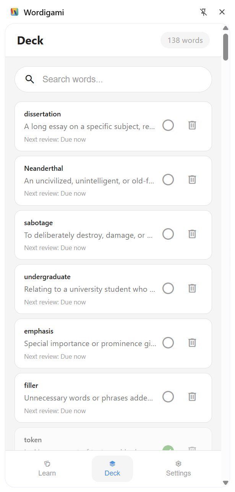Image resolution: width=235 pixels, height=492 pixels.
Task: Click the search magnifier icon
Action: click(30, 79)
